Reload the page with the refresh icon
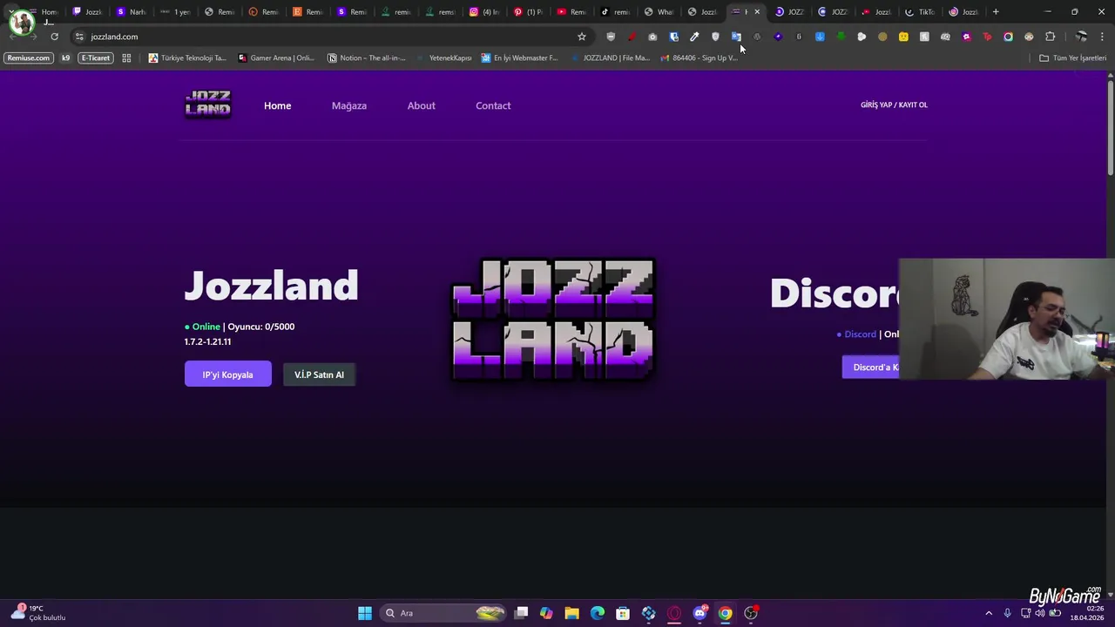 coord(54,37)
